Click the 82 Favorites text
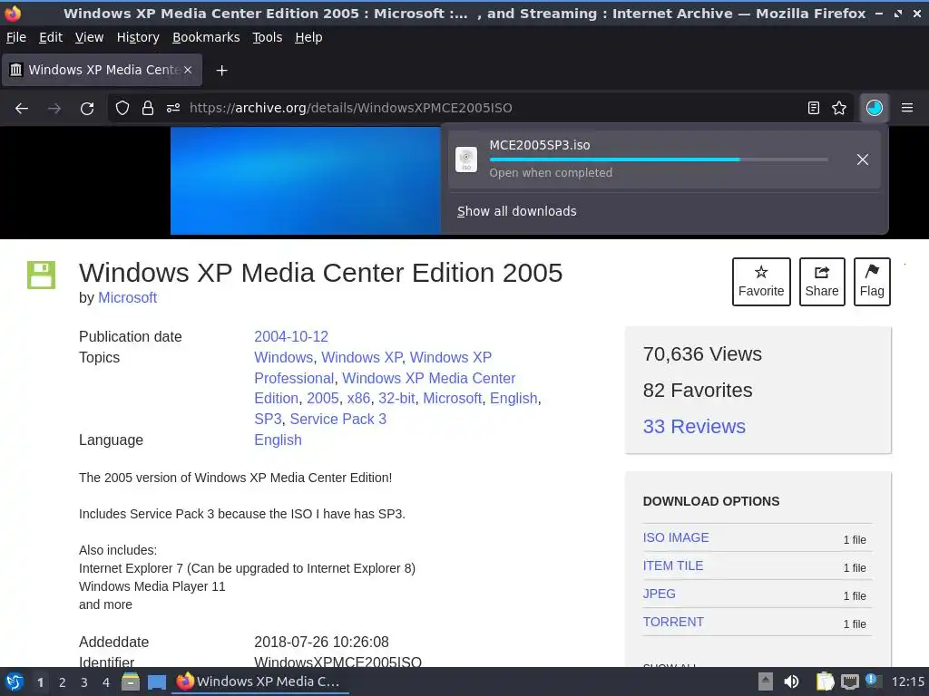929x696 pixels. click(x=698, y=390)
